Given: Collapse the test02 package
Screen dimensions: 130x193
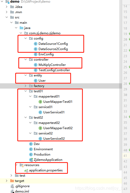Looking at the screenshot, I should 26,117.
